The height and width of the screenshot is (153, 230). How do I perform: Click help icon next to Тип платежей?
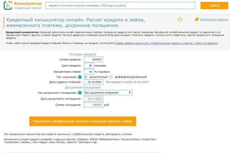point(80,76)
